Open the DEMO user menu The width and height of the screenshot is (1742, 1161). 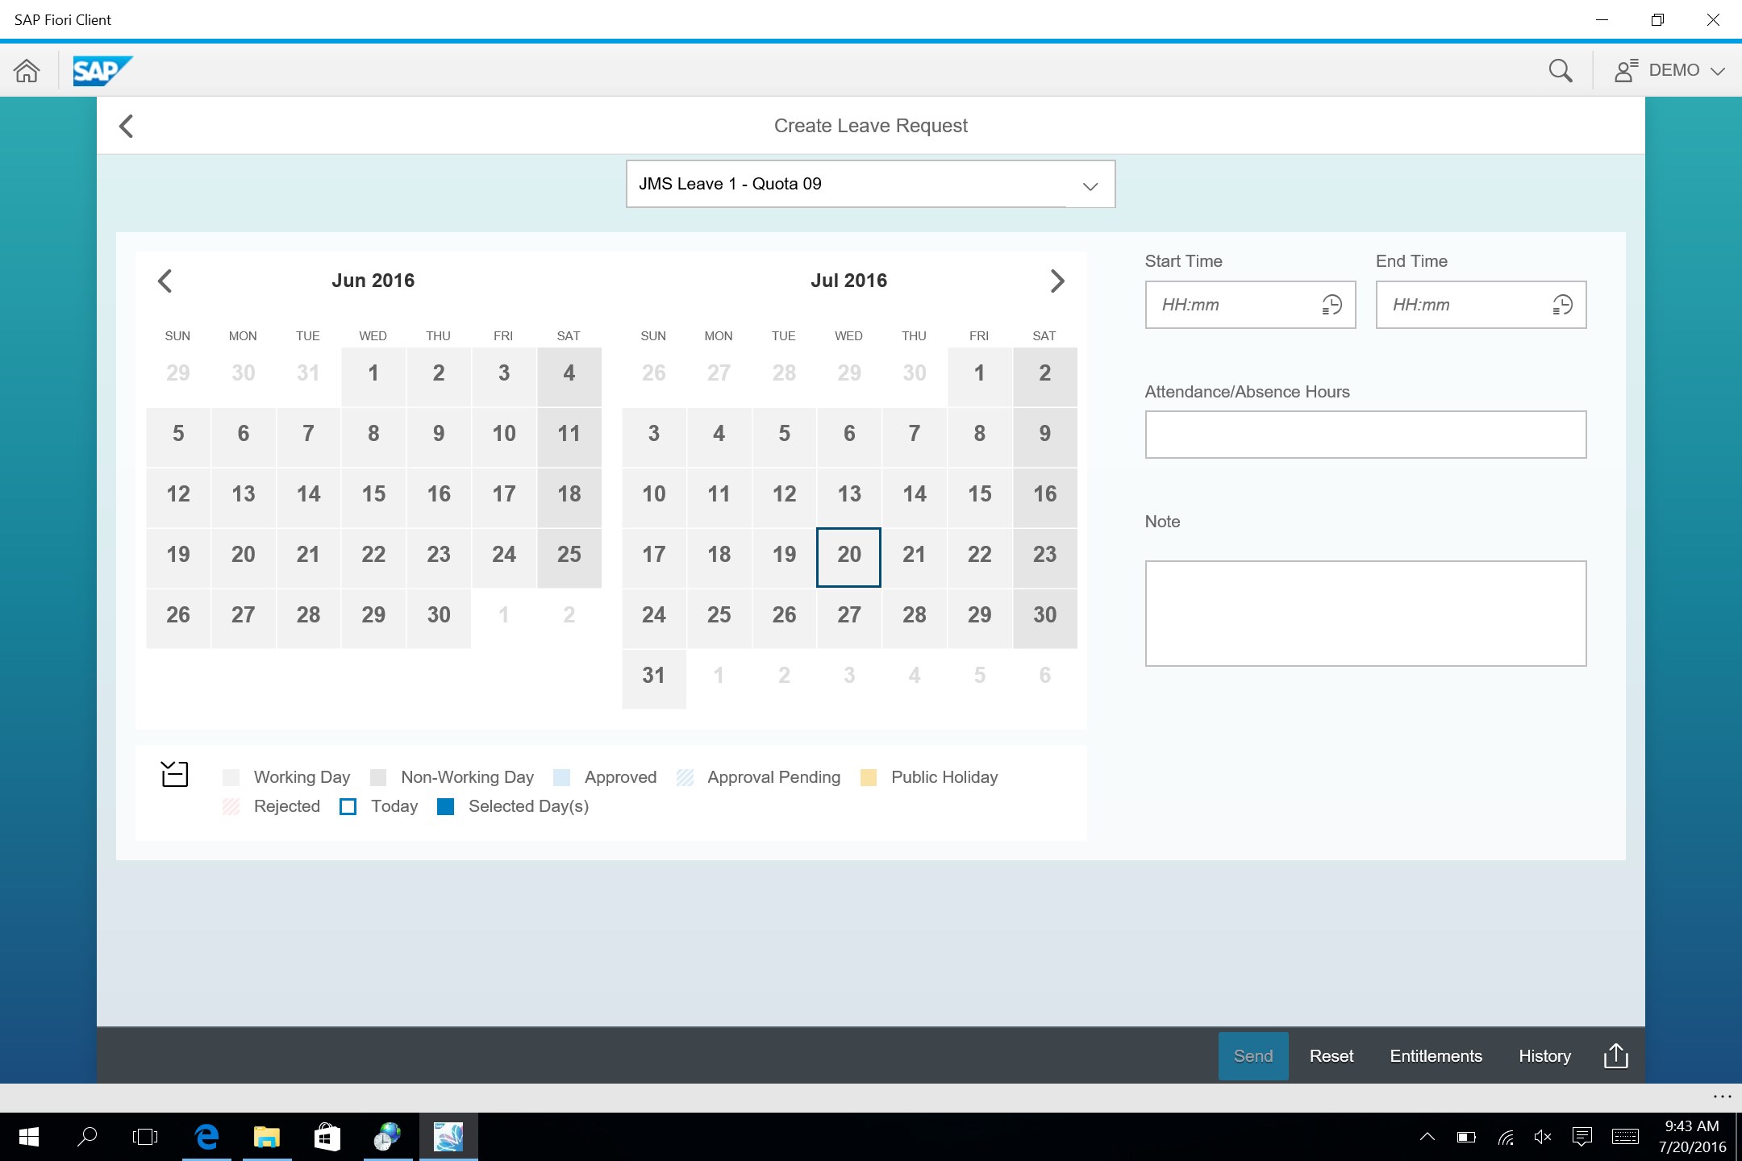click(1669, 71)
